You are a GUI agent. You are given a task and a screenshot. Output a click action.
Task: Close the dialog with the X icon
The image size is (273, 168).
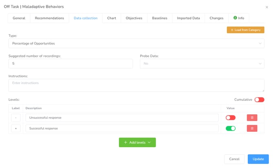267,7
